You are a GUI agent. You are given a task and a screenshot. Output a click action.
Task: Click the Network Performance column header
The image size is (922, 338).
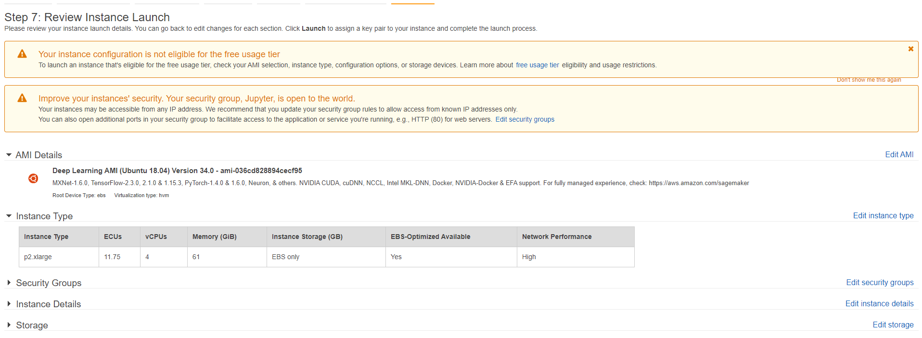point(557,237)
